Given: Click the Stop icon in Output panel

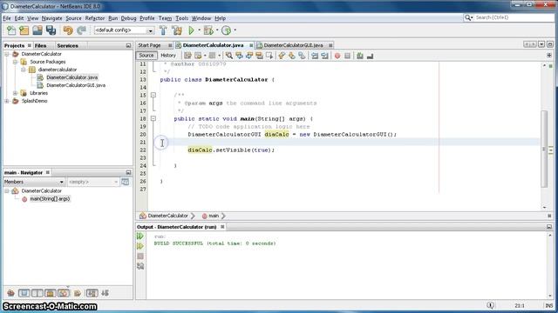Looking at the screenshot, I should [x=140, y=256].
